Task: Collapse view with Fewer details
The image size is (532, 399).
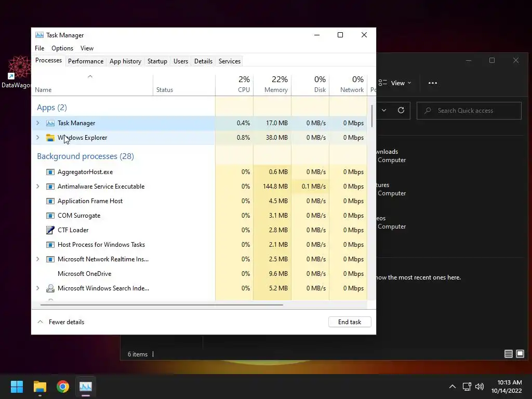Action: [60, 322]
